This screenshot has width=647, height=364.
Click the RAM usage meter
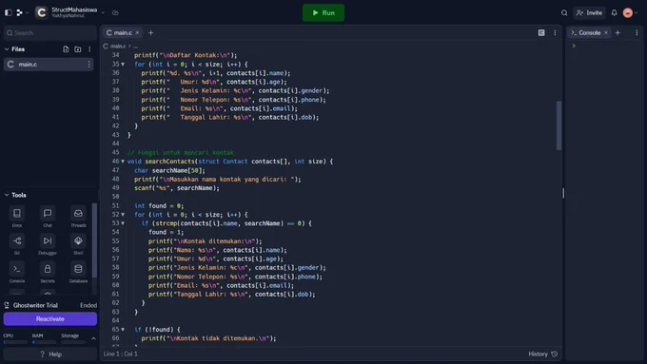tap(44, 339)
